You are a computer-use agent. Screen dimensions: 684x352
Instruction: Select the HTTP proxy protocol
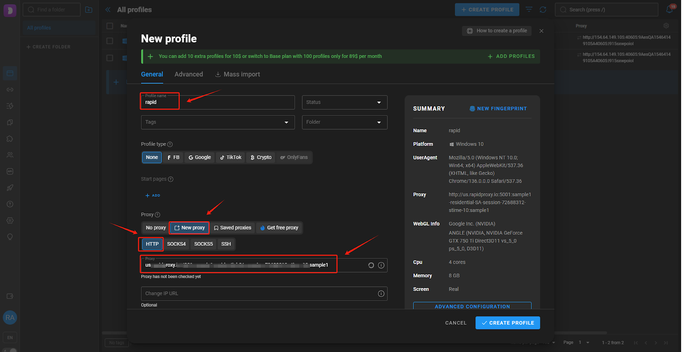152,244
